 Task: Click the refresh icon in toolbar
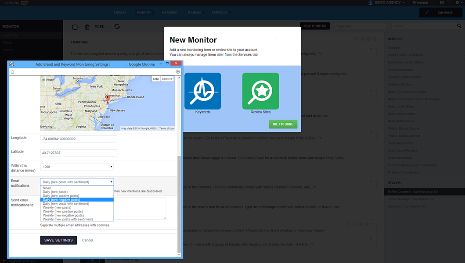[117, 27]
